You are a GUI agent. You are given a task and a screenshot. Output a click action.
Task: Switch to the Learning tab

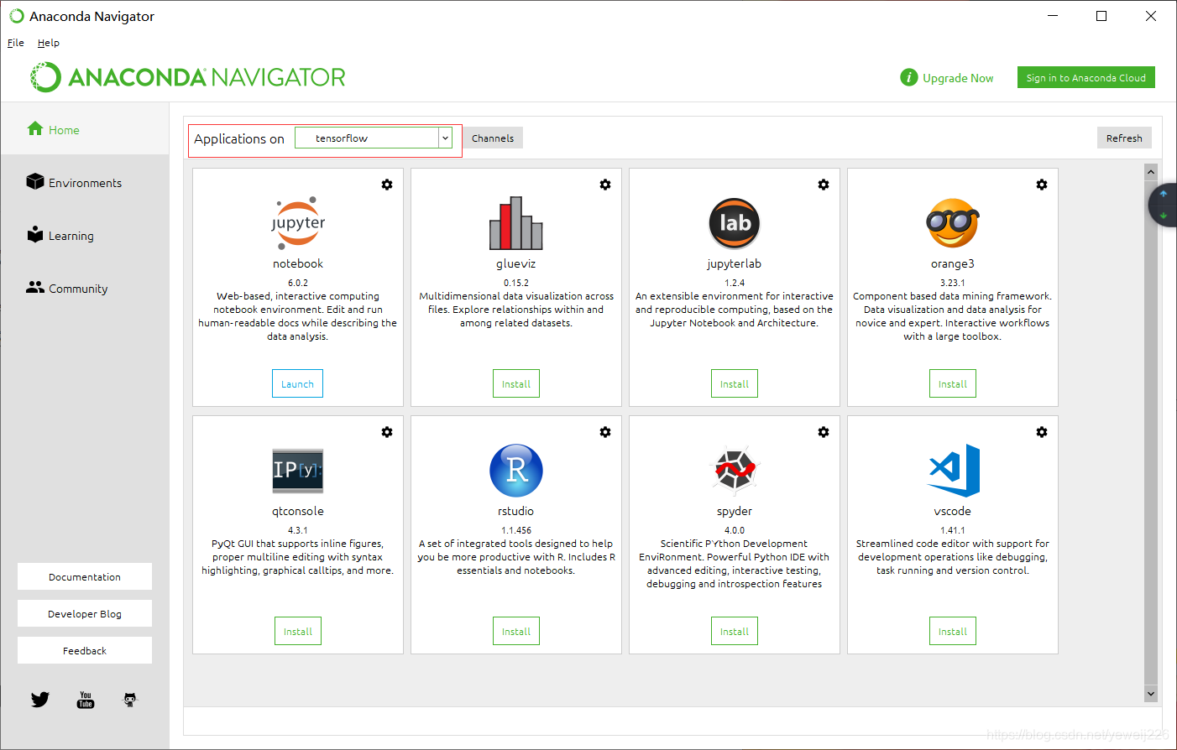pyautogui.click(x=85, y=235)
